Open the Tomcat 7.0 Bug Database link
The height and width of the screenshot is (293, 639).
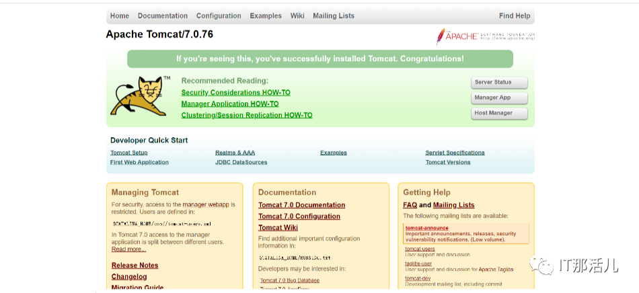click(x=290, y=280)
